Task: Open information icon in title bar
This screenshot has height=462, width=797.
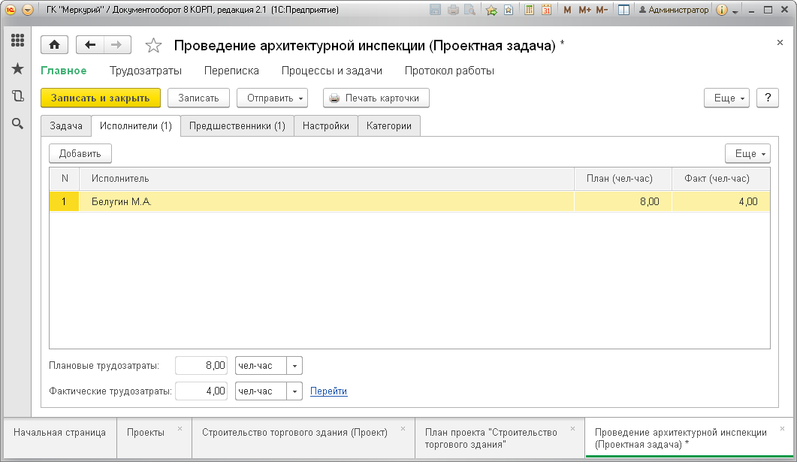Action: pyautogui.click(x=721, y=10)
